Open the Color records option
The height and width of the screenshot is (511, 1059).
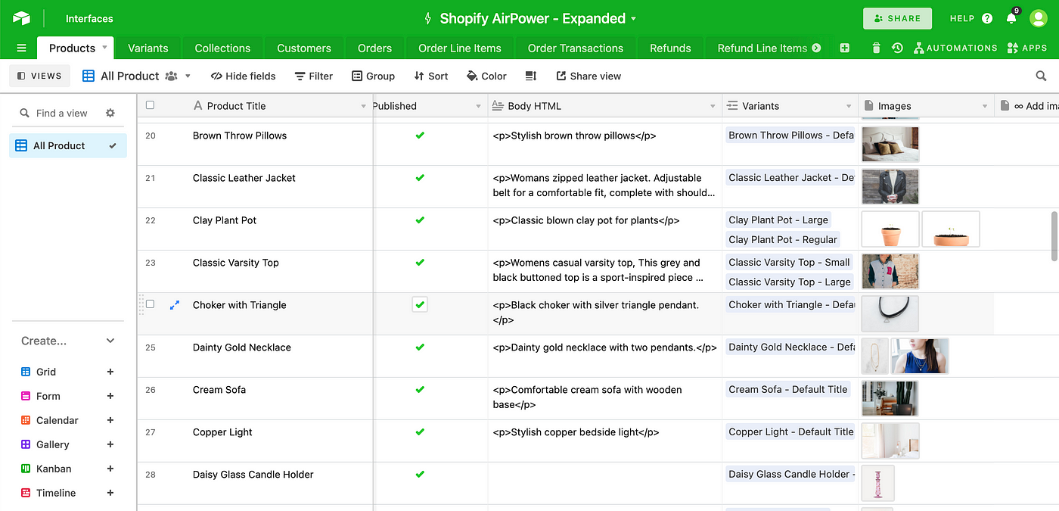tap(486, 76)
